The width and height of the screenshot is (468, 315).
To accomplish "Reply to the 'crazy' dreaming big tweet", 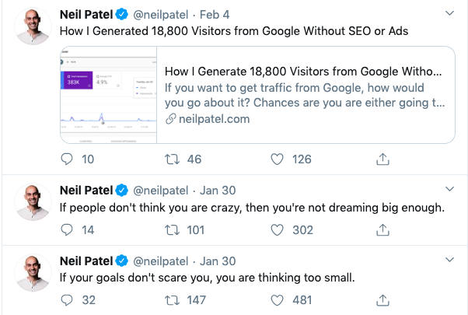I will click(67, 230).
